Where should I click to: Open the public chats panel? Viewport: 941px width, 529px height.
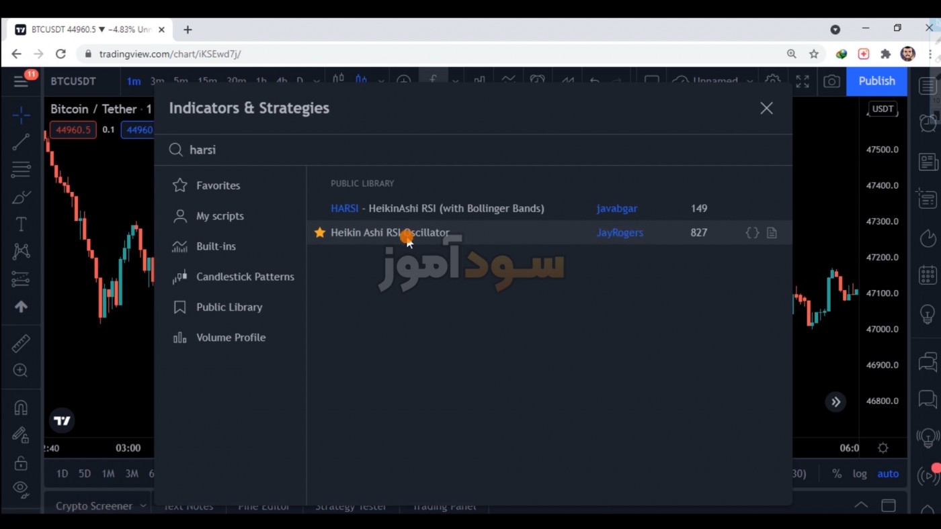tap(928, 363)
